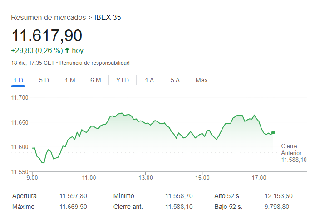The width and height of the screenshot is (320, 218).
Task: Click the Máximo value 11.669,50
Action: tap(73, 207)
